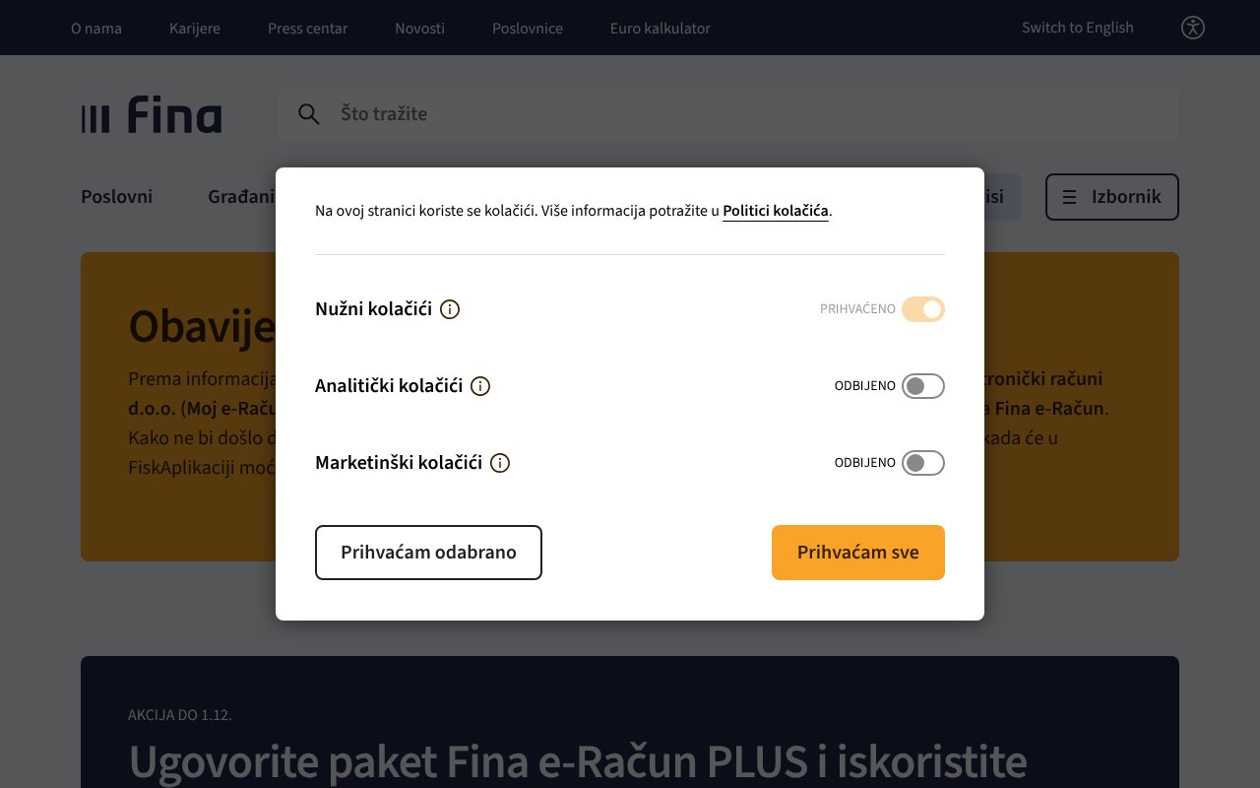Open info icon next to Analitički kolačići

click(480, 386)
